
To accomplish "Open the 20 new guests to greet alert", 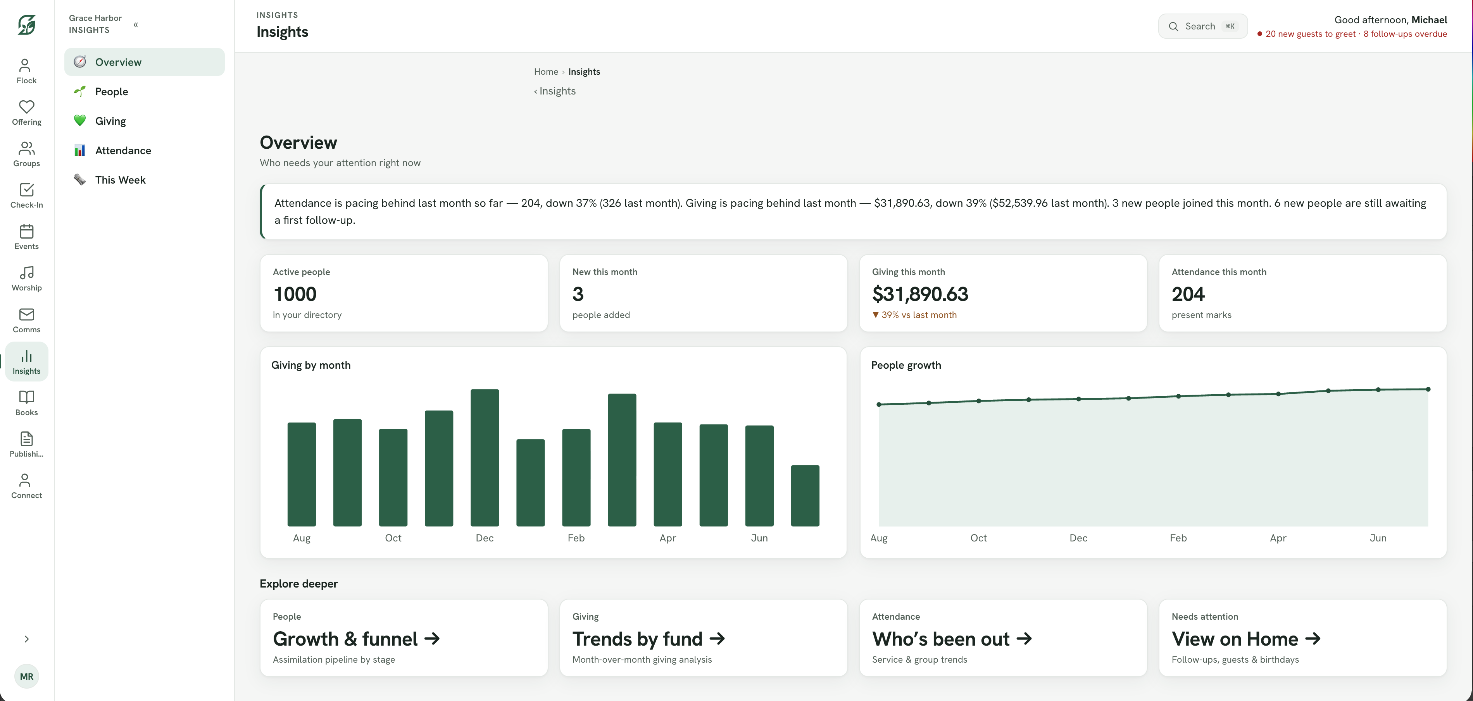I will [x=1310, y=34].
